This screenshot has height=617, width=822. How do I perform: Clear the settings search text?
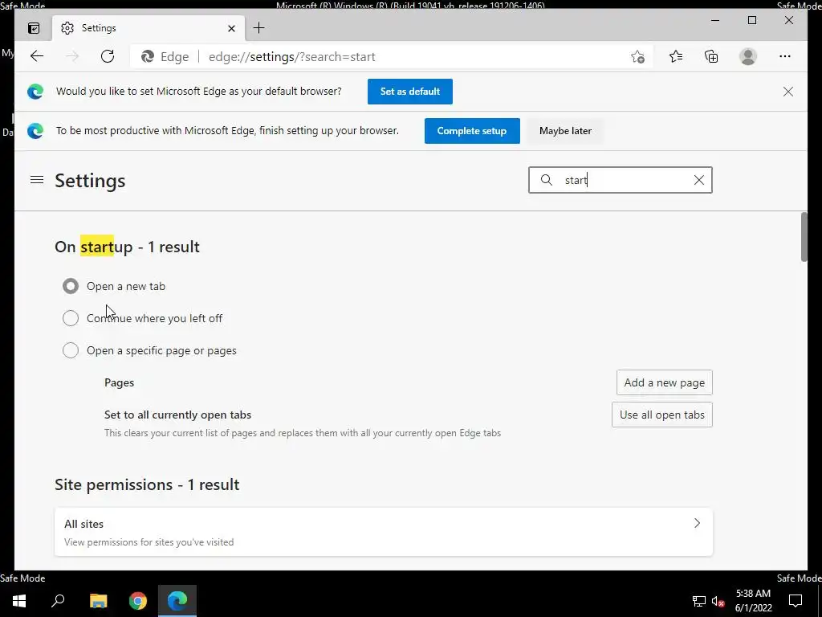tap(699, 180)
